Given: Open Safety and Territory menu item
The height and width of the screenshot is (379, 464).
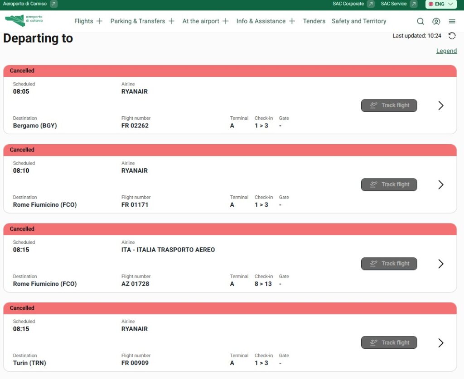Looking at the screenshot, I should [359, 21].
